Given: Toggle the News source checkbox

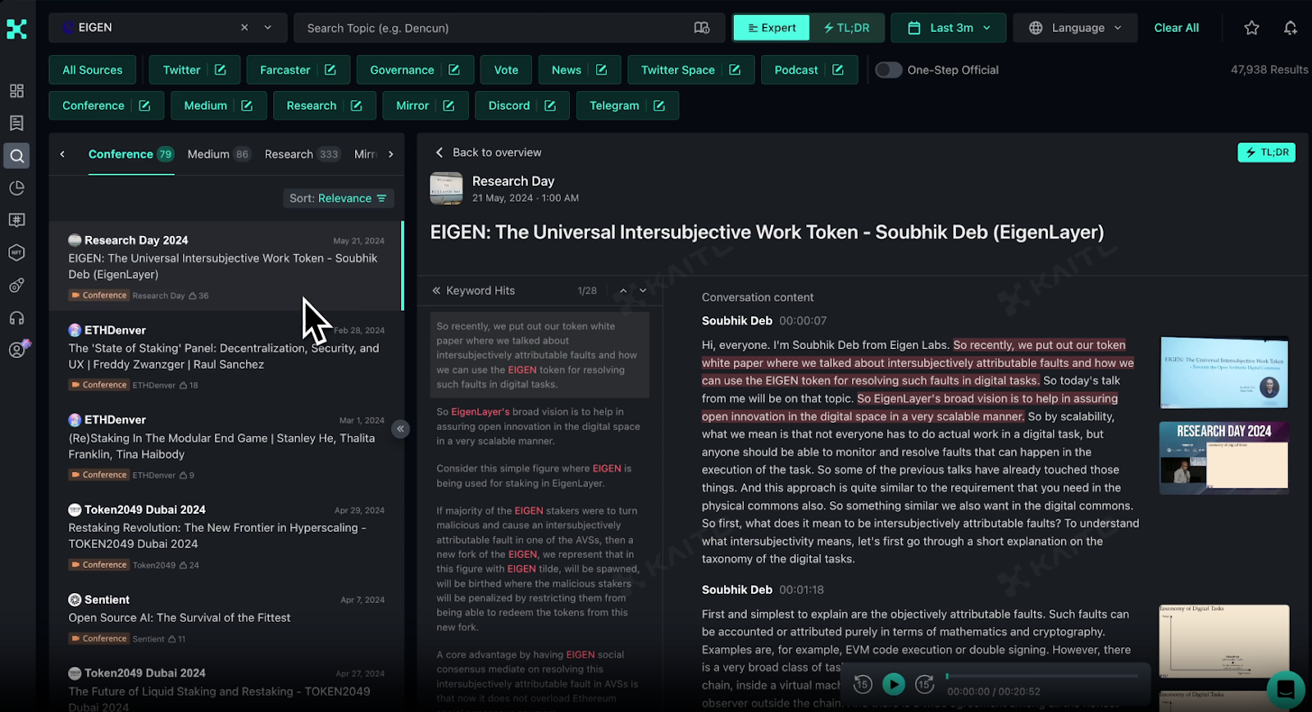Looking at the screenshot, I should click(601, 70).
